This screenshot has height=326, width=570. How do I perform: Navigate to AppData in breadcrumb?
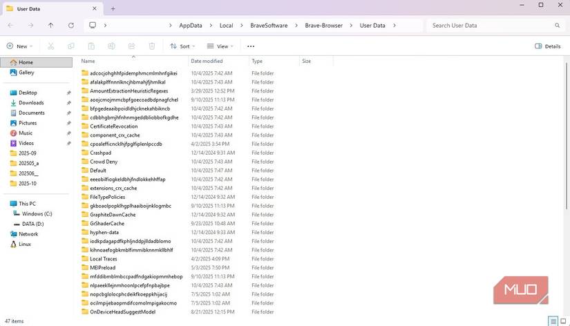tap(191, 26)
